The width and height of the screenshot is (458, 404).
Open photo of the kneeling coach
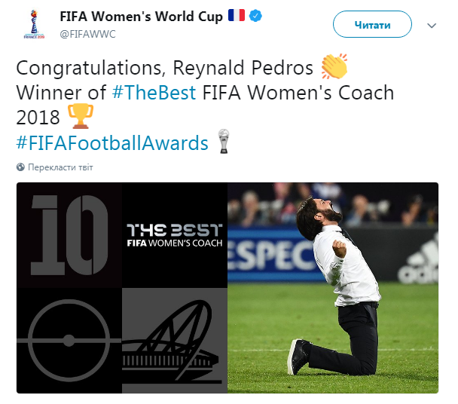332,287
